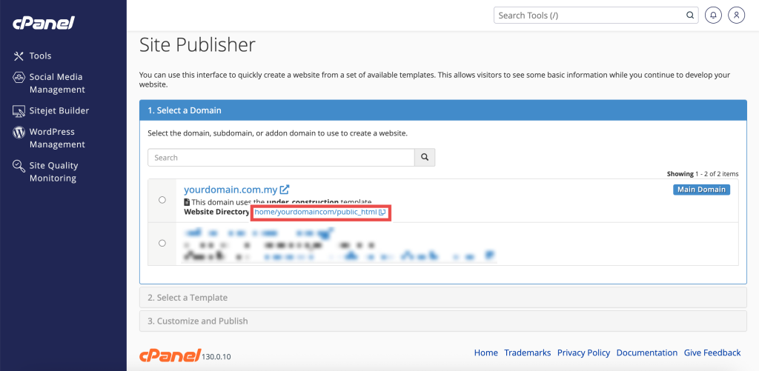Open notifications with the bell icon
The width and height of the screenshot is (759, 371).
pyautogui.click(x=713, y=16)
